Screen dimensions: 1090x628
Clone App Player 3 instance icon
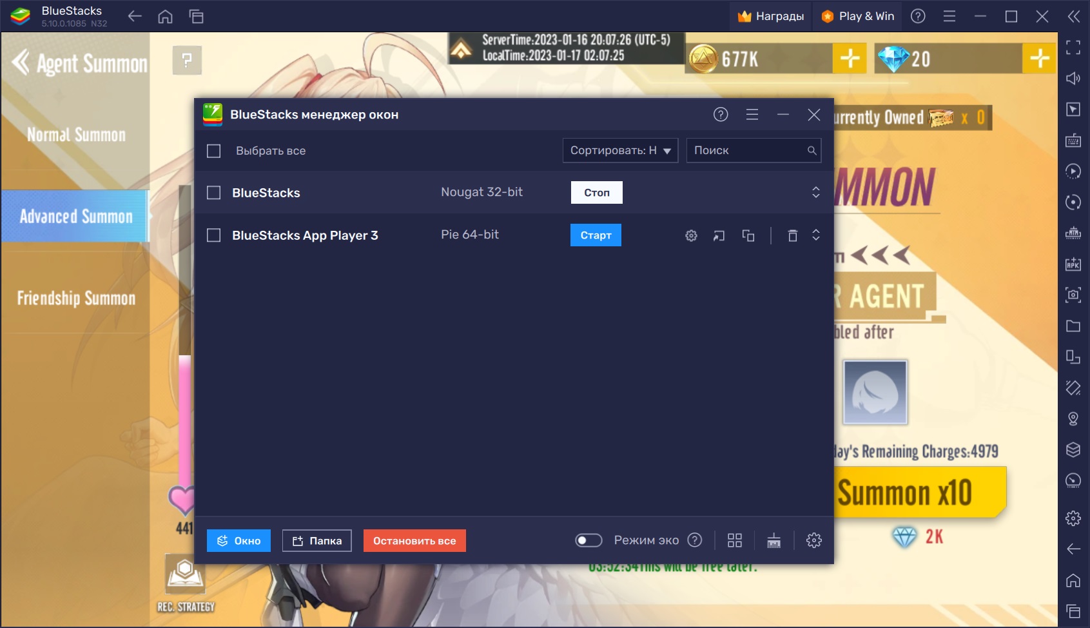pyautogui.click(x=748, y=236)
